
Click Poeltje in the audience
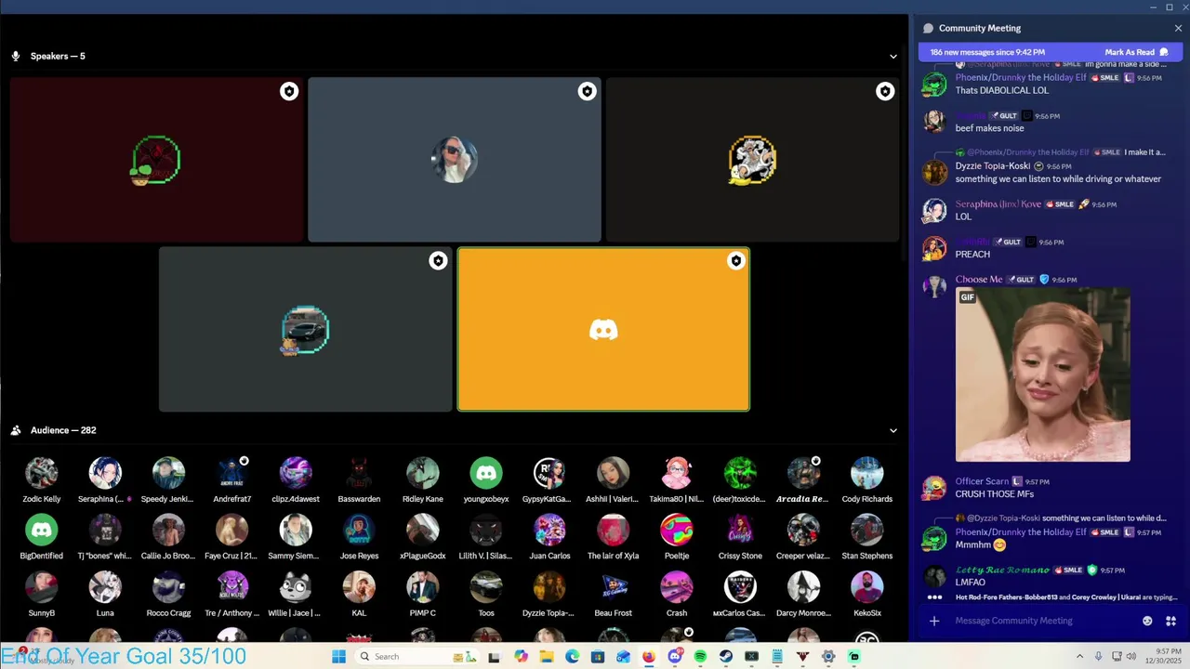point(677,537)
